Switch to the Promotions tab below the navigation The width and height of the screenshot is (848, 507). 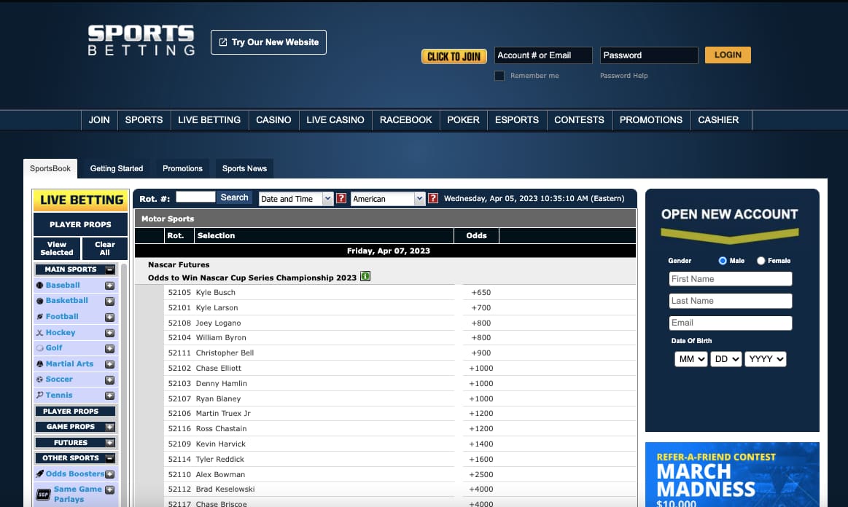pos(183,169)
